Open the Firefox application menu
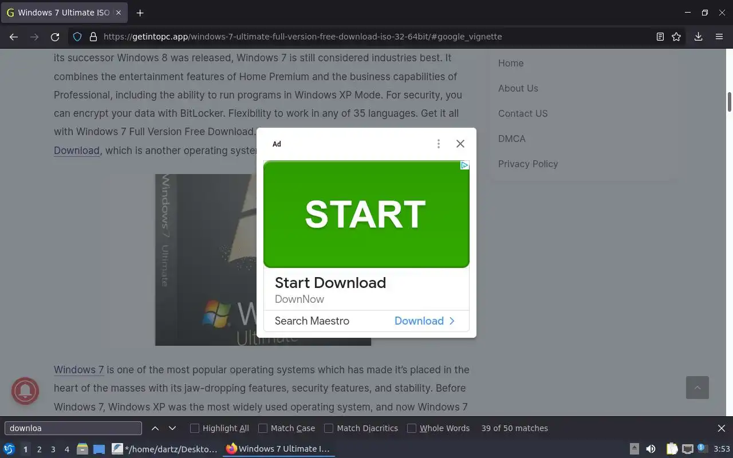The width and height of the screenshot is (733, 458). point(719,37)
